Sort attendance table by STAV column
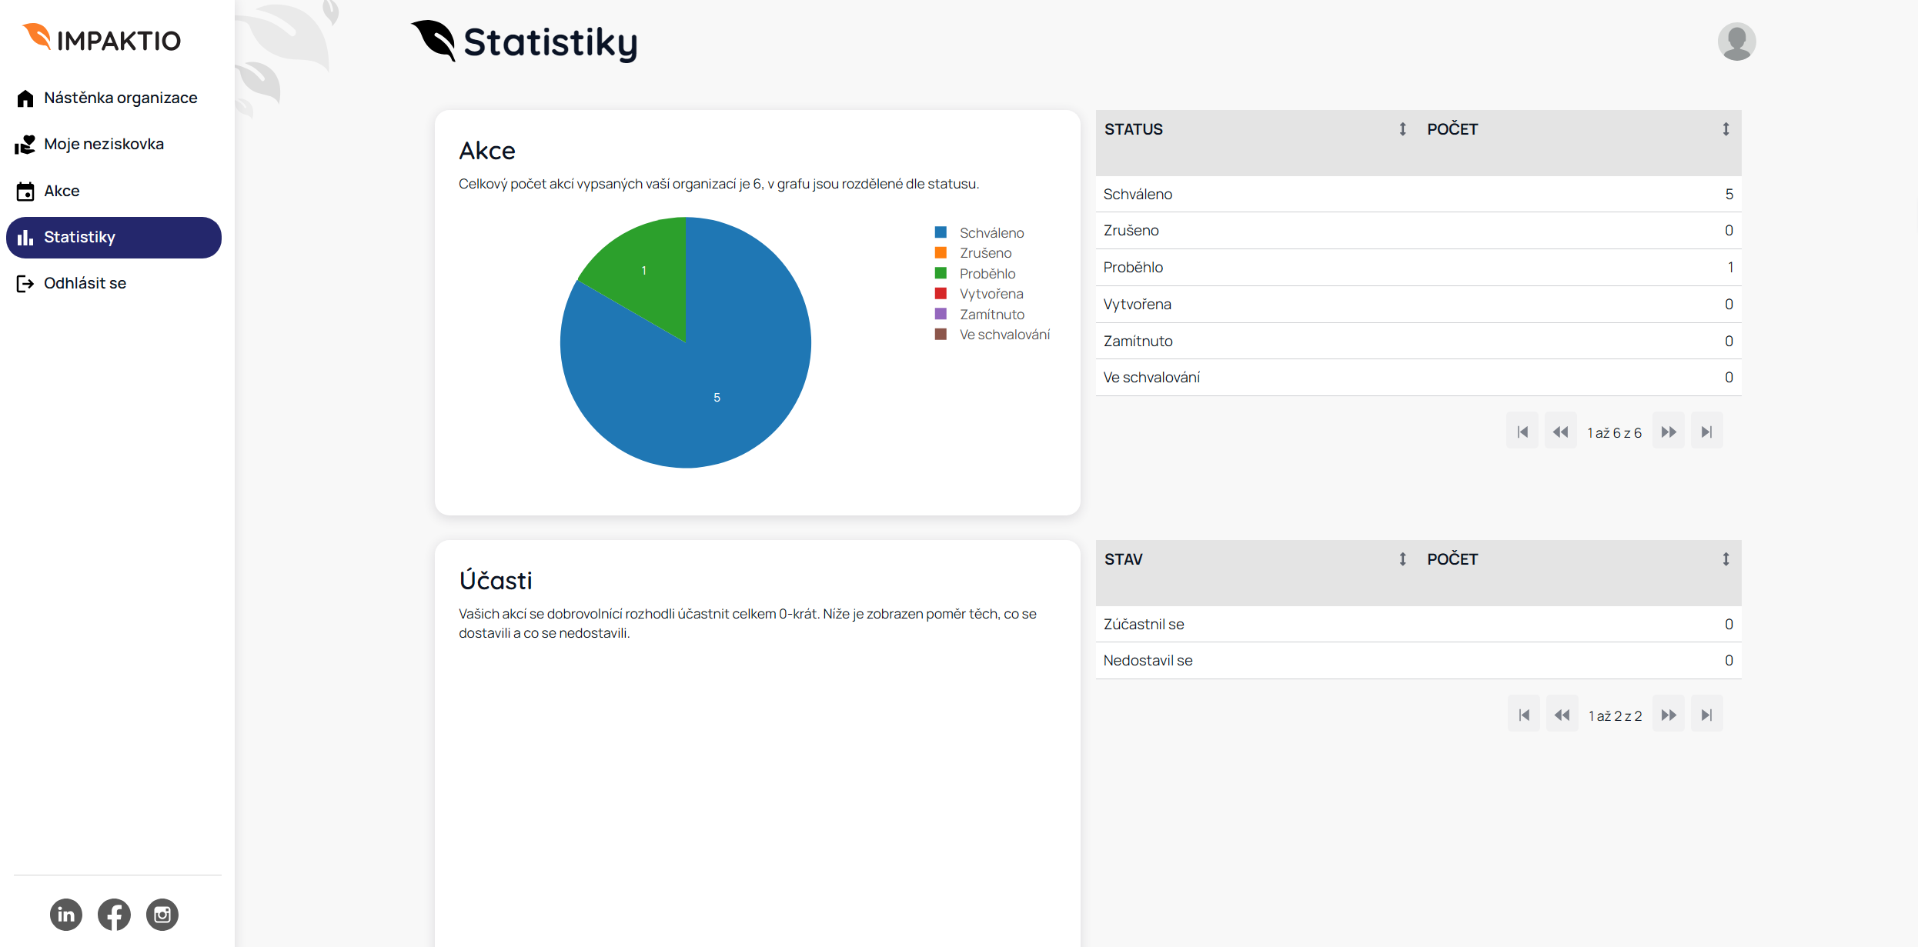1918x947 pixels. point(1402,559)
